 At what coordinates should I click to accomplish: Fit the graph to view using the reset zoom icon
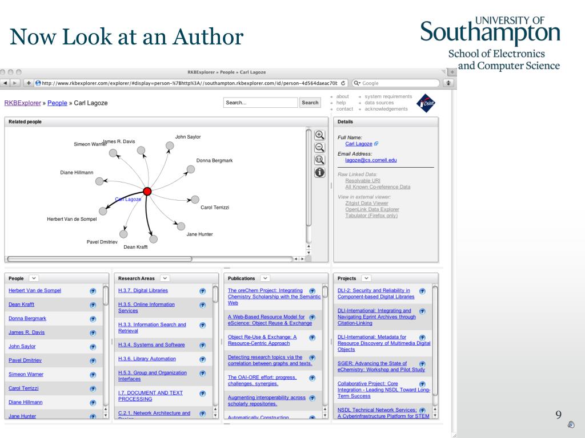tap(320, 160)
